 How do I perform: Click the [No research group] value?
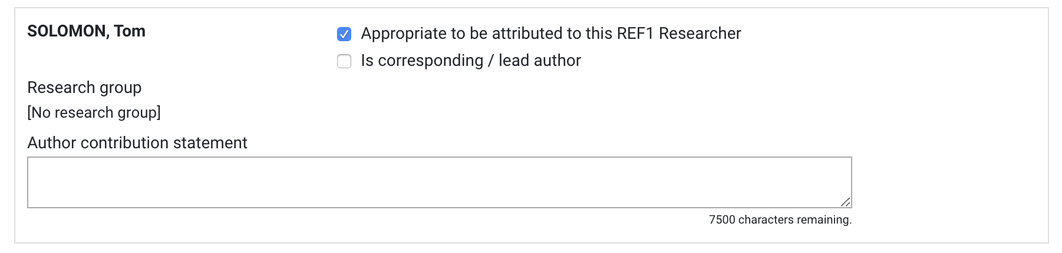[94, 112]
